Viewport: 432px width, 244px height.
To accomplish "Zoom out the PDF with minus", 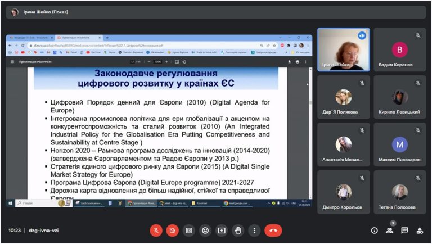I will 149,62.
